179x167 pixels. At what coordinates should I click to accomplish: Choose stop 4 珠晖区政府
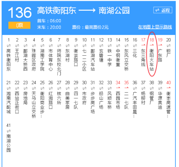[34, 60]
